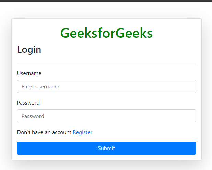Screen dimensions: 212x170
Task: Click the "Enter username" placeholder text
Action: [40, 87]
